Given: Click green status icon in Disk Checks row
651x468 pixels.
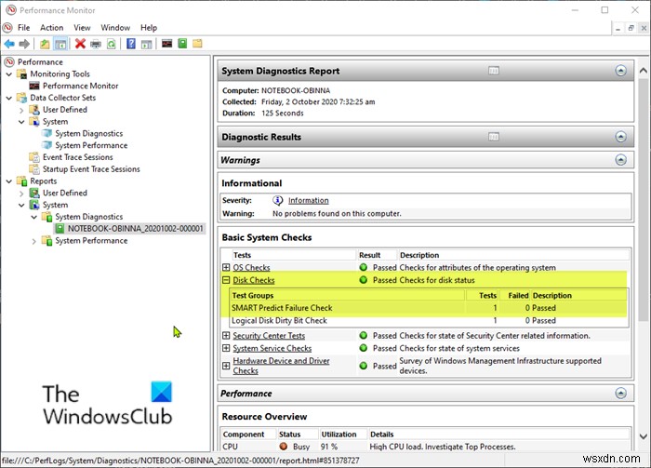Looking at the screenshot, I should [x=364, y=280].
